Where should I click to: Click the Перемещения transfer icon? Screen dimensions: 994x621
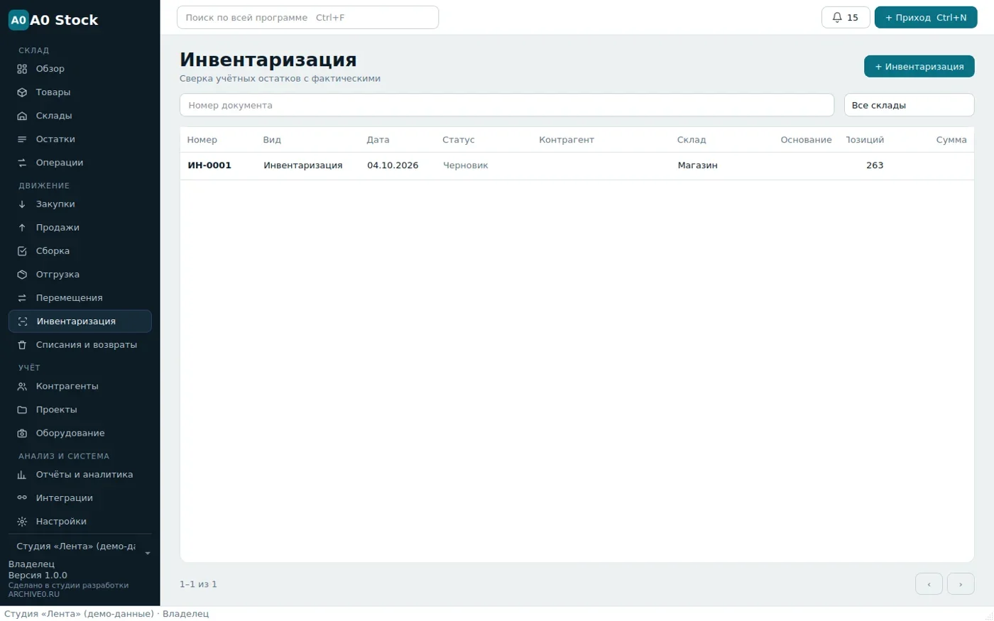tap(22, 297)
